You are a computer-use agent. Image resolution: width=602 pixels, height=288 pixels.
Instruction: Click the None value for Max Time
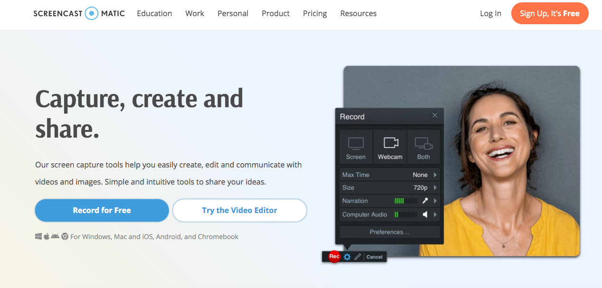(420, 175)
